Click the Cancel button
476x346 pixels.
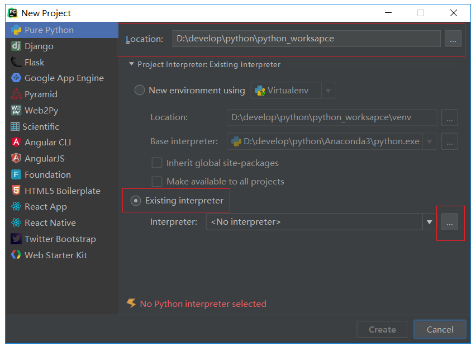[440, 329]
